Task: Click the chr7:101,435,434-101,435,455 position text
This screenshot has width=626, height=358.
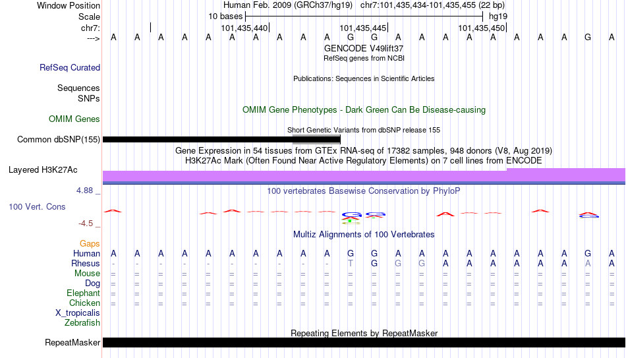Action: (x=432, y=5)
